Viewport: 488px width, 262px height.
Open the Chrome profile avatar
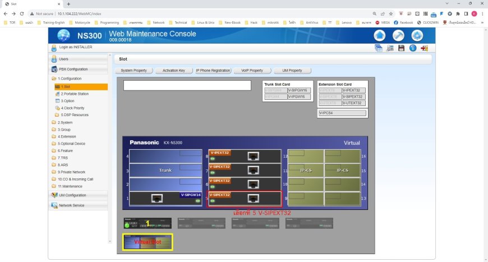[x=475, y=13]
